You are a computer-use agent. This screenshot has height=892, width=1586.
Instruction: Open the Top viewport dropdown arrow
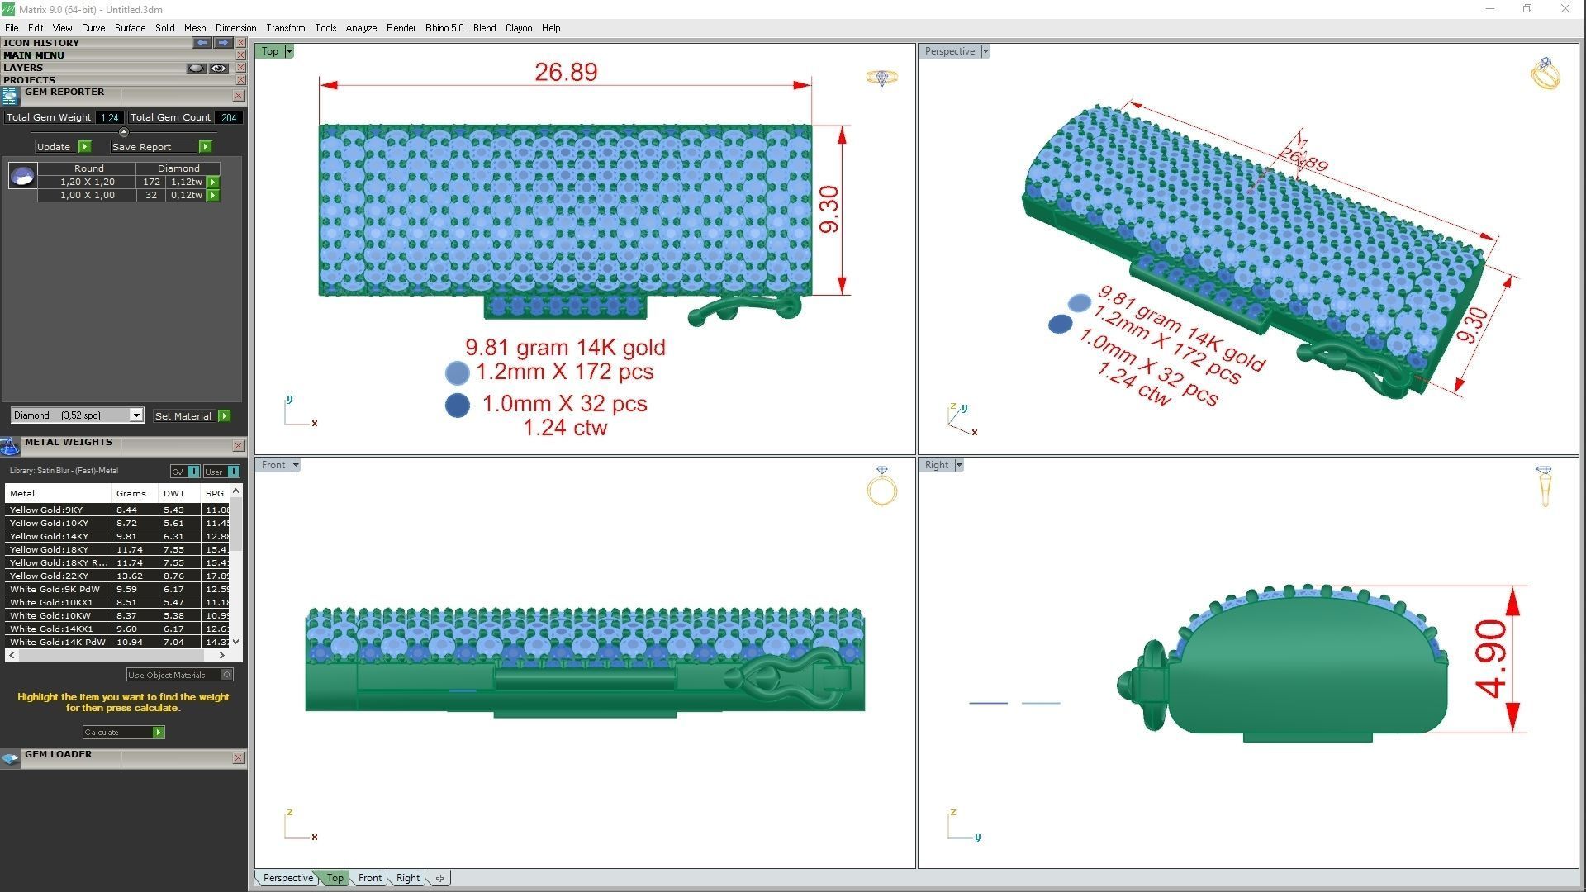click(x=289, y=51)
